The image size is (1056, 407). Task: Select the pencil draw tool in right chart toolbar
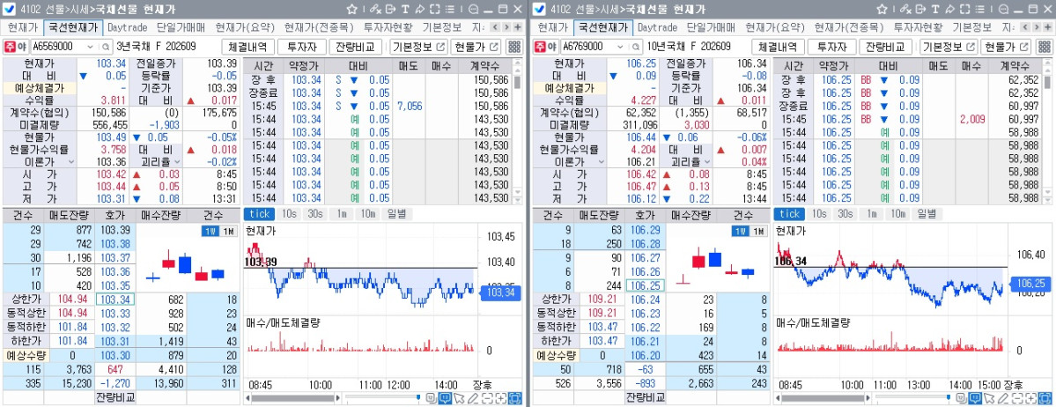pos(1003,398)
